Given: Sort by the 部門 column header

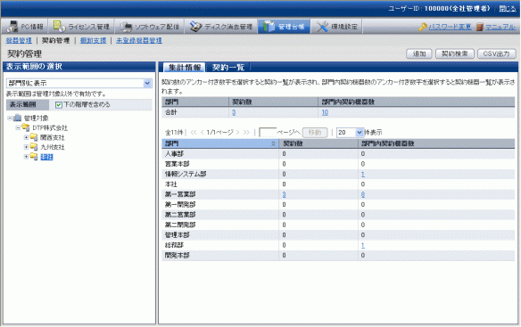Looking at the screenshot, I should click(x=220, y=143).
